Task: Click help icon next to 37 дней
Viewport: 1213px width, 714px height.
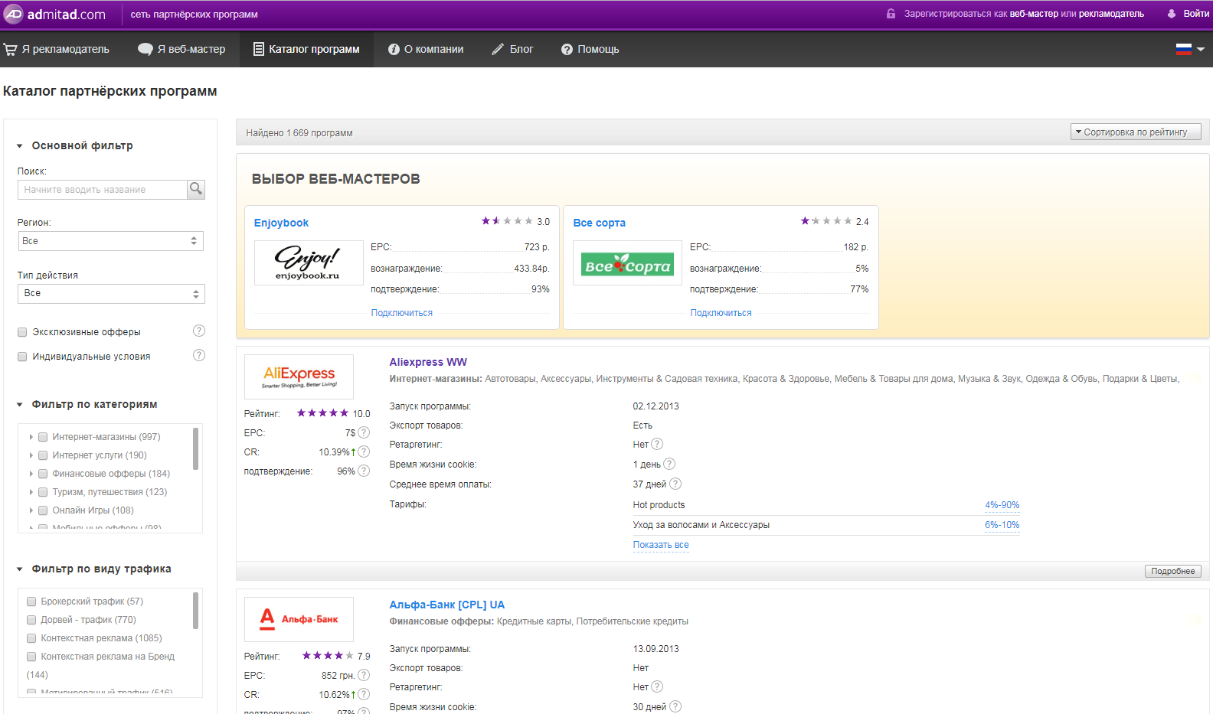Action: click(x=675, y=484)
